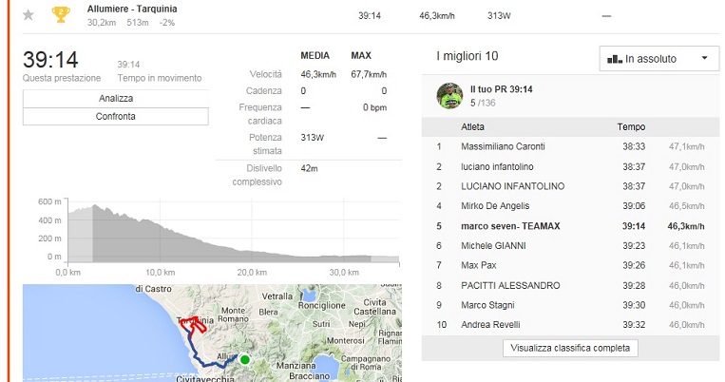Viewport: 725px width, 382px height.
Task: Click the bar chart icon in dropdown
Action: [x=614, y=59]
